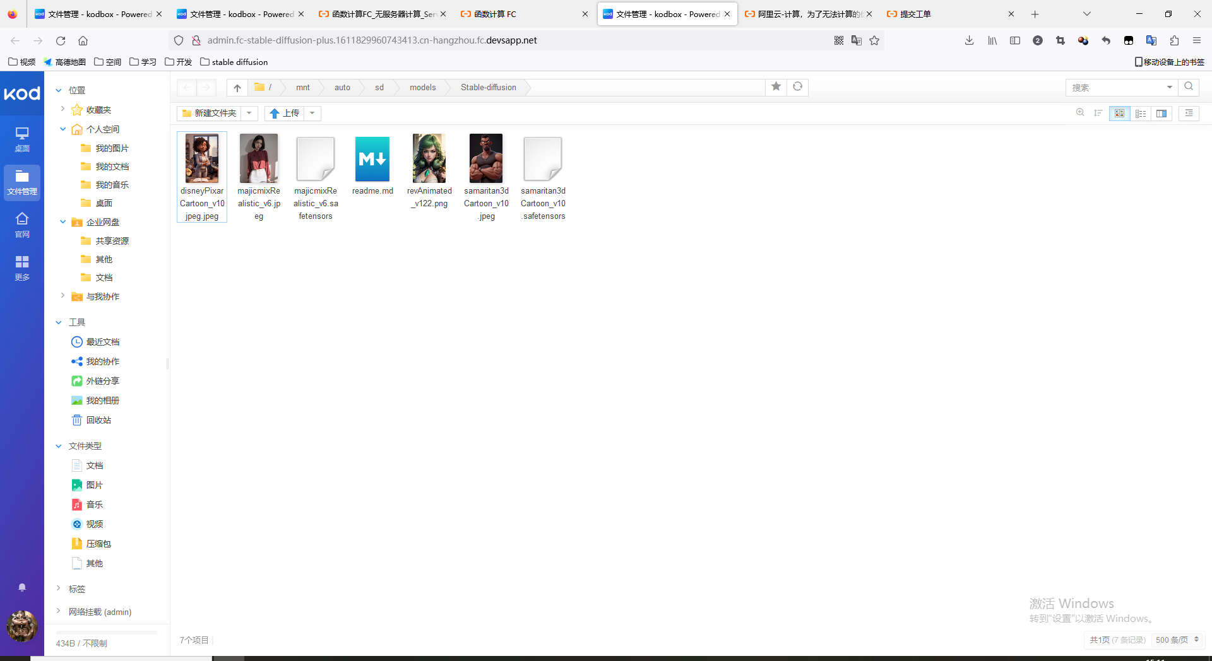The height and width of the screenshot is (661, 1212).
Task: Add current folder to favorites star
Action: (x=776, y=87)
